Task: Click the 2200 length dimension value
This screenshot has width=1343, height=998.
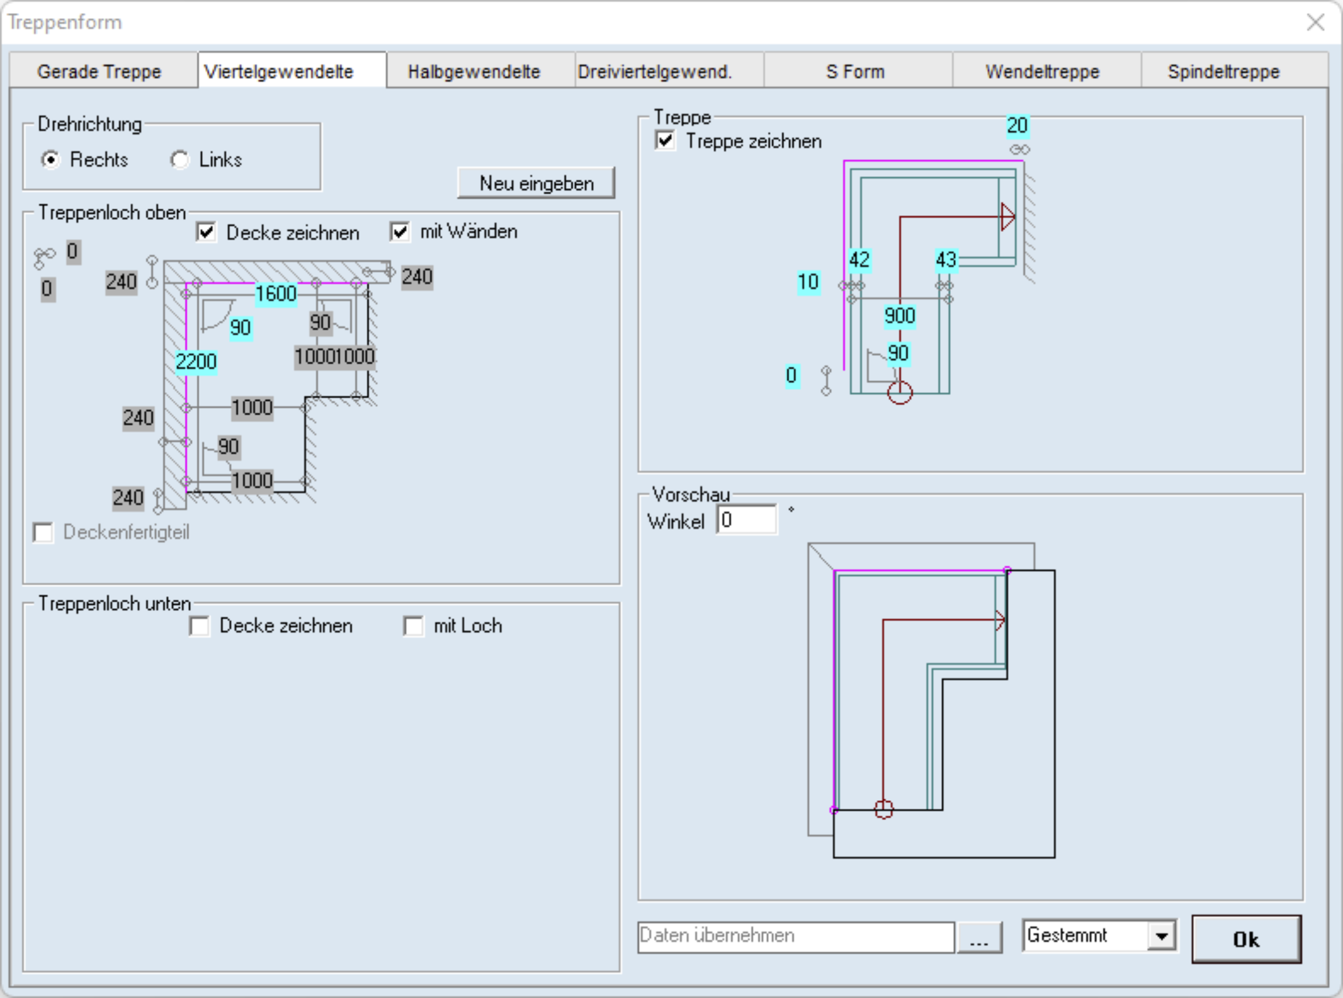Action: pos(196,362)
